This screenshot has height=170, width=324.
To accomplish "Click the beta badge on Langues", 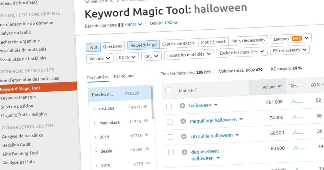I will click(297, 38).
